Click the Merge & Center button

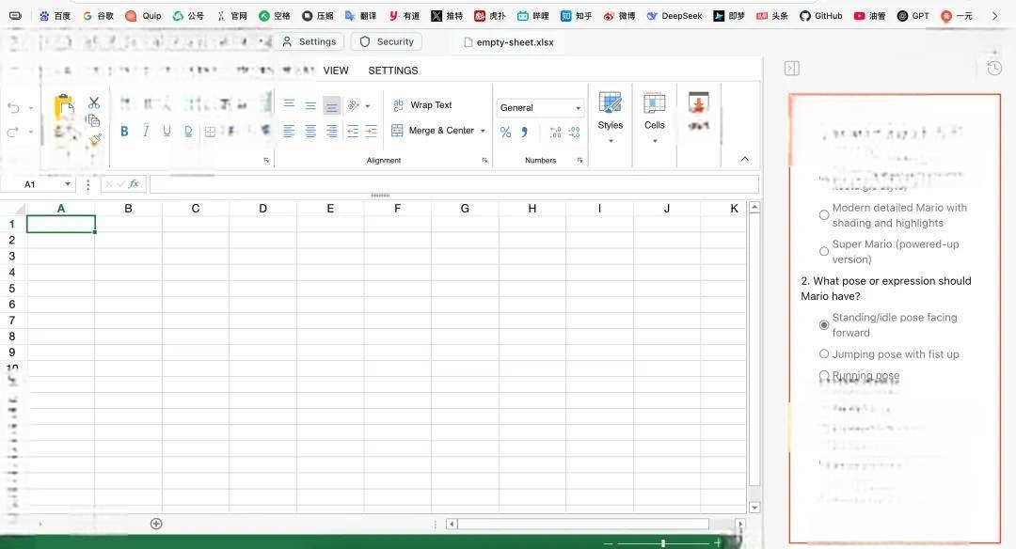(433, 131)
